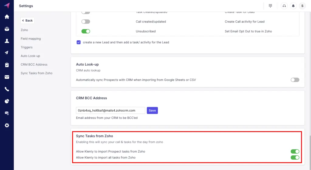Enable Auto Look-up CRM sync toggle
The height and width of the screenshot is (170, 311).
click(295, 80)
